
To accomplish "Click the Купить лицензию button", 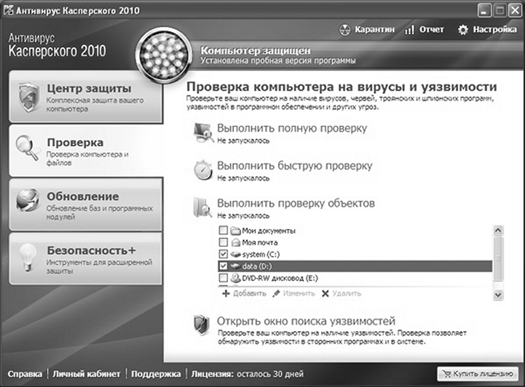I will (478, 373).
